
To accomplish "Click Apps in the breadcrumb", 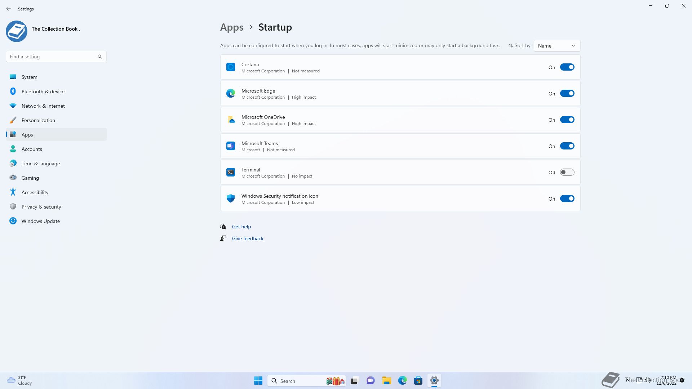I will 232,27.
